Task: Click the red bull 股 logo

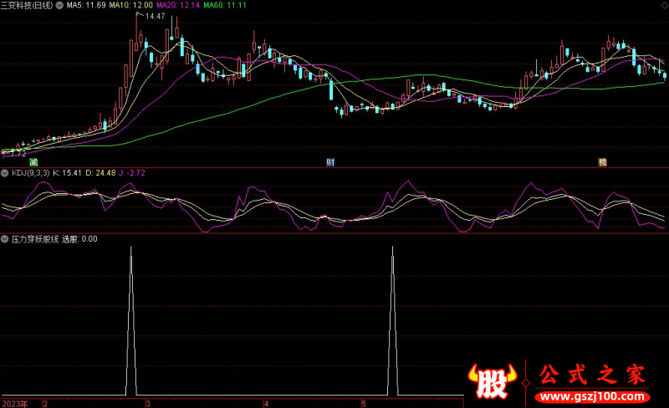Action: (493, 381)
